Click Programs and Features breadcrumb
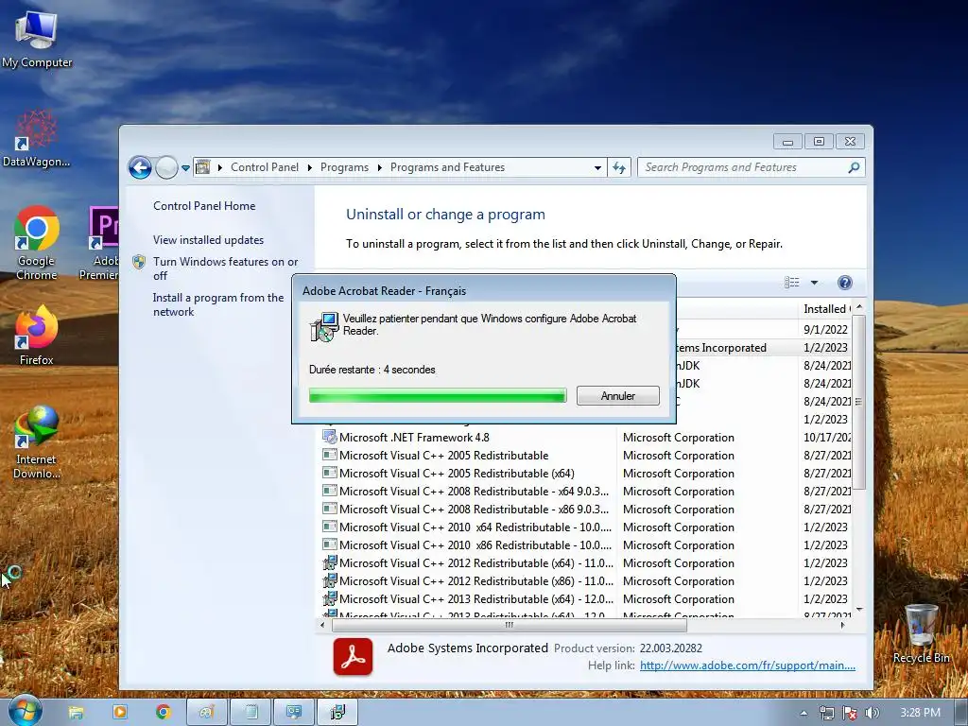Image resolution: width=968 pixels, height=726 pixels. (447, 167)
